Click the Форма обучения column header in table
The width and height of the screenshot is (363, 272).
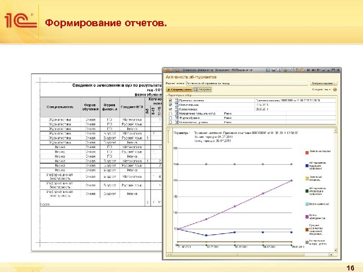click(x=90, y=107)
